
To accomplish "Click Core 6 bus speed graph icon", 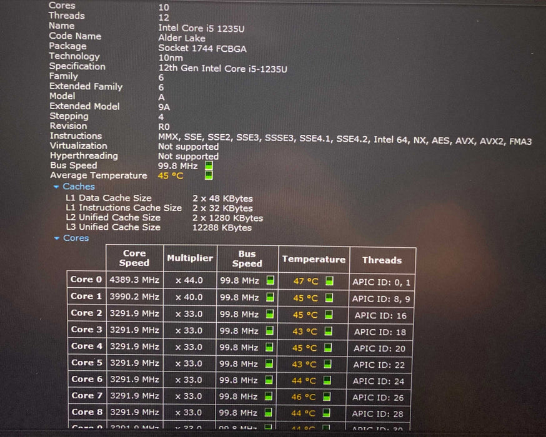I will click(269, 380).
